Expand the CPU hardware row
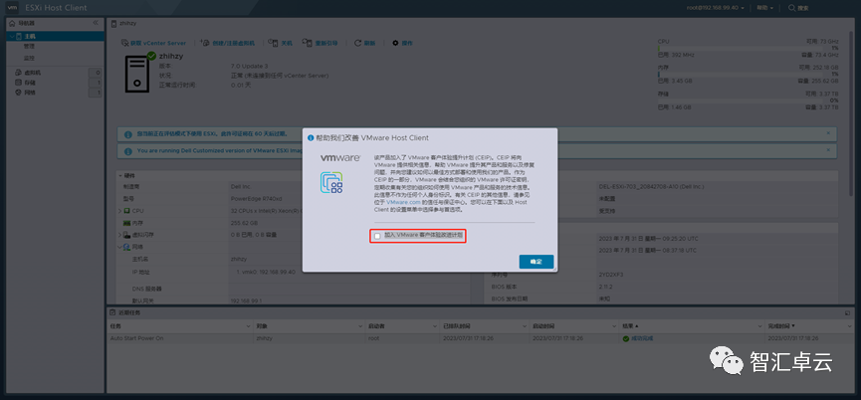 (x=119, y=211)
